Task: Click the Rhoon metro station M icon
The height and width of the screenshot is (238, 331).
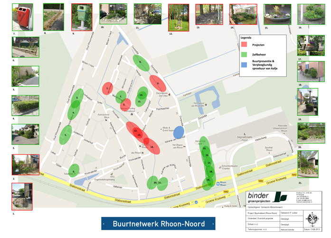Action: 218,183
